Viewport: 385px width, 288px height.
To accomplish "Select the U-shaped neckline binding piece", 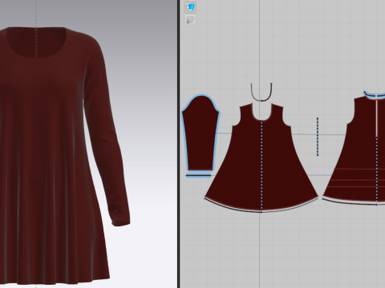I will [x=261, y=92].
